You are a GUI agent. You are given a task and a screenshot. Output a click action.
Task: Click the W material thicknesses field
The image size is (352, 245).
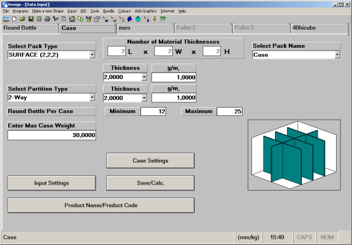[x=163, y=51]
